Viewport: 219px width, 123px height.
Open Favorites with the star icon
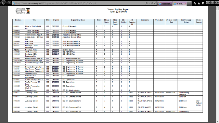(x=199, y=3)
